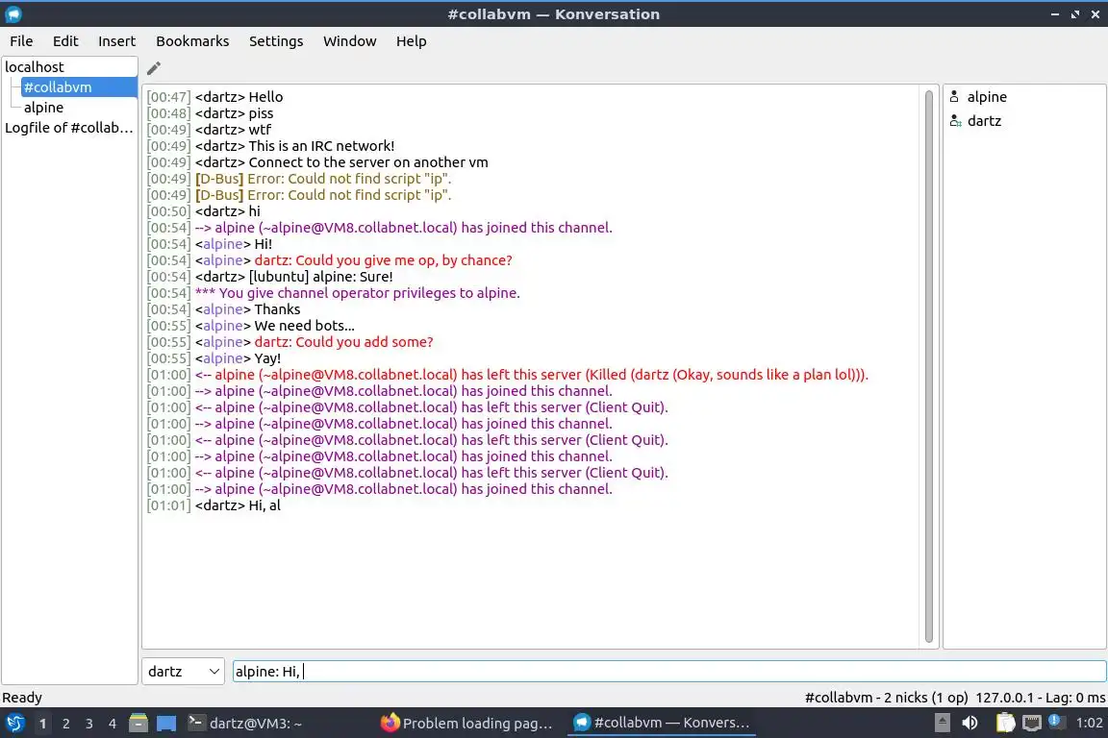Open the Insert menu
The width and height of the screenshot is (1108, 738).
point(116,41)
